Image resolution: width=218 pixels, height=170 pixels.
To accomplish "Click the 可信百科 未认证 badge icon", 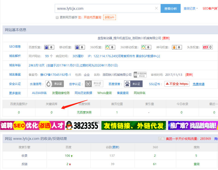I will (x=140, y=75).
